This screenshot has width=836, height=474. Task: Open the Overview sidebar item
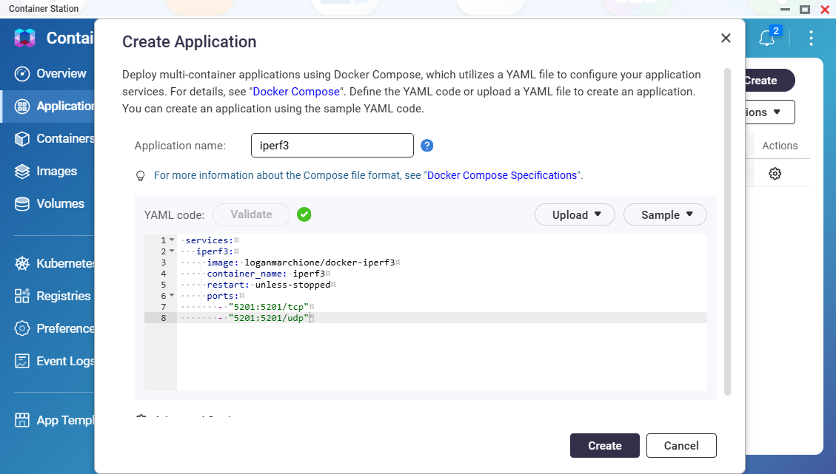47,73
